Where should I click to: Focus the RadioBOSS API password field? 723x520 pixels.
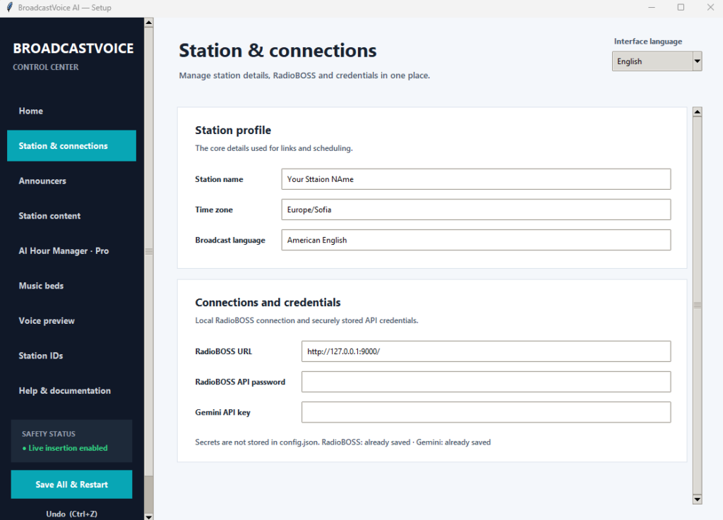tap(486, 382)
